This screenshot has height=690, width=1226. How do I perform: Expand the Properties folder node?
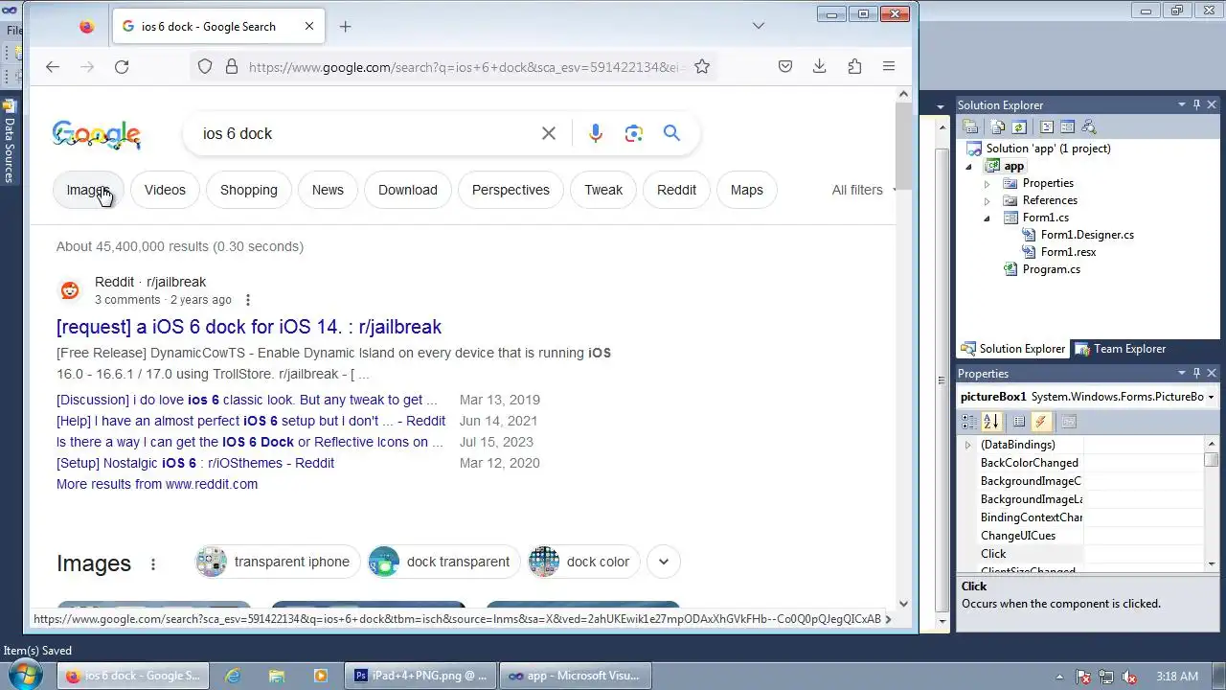(x=987, y=183)
